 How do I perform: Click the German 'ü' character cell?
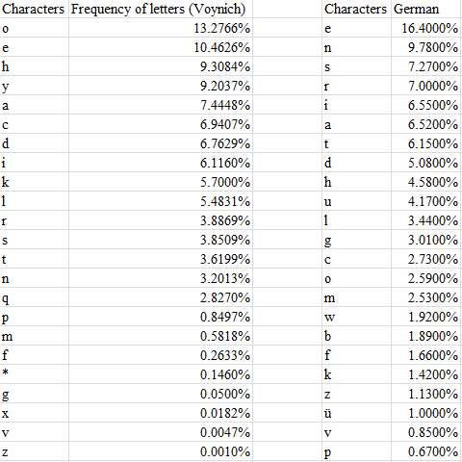click(356, 413)
